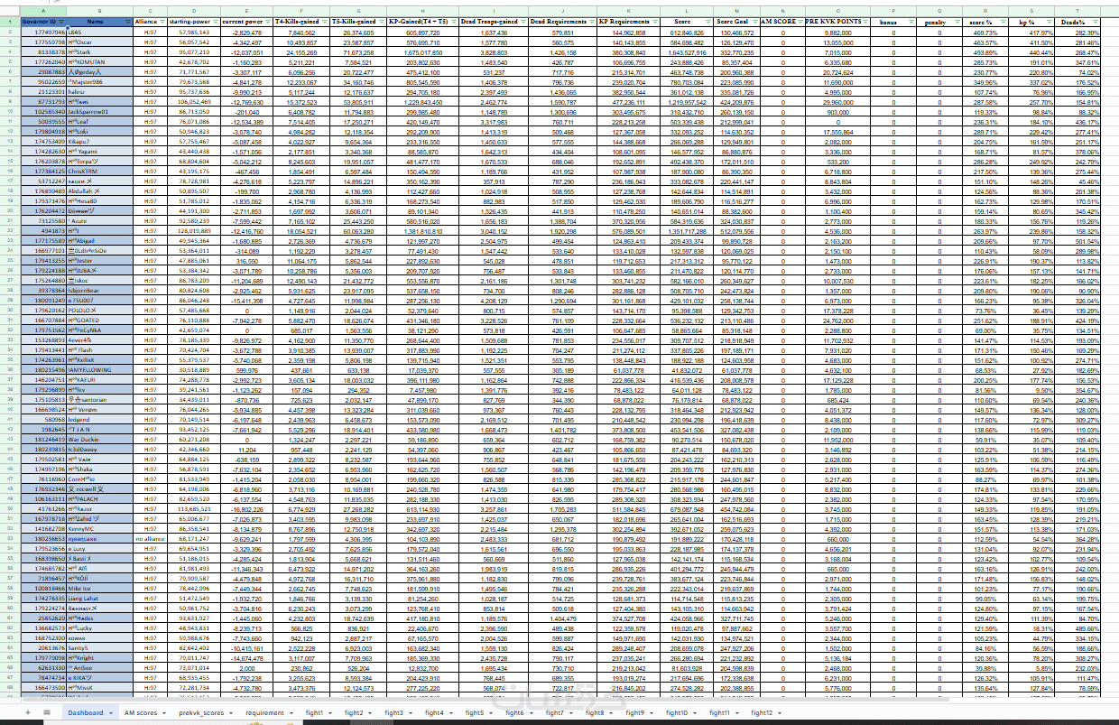Select the name cell Liang Lahat
The height and width of the screenshot is (725, 1119).
tap(99, 598)
